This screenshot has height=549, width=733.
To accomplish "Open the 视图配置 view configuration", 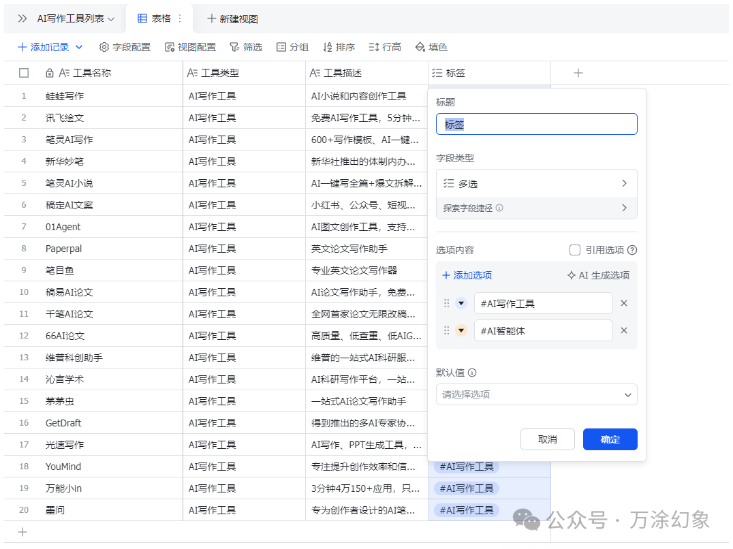I will click(x=191, y=47).
